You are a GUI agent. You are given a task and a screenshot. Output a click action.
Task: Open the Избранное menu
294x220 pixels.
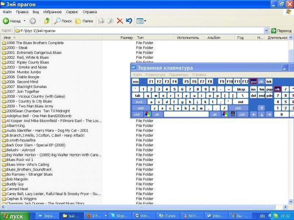52,12
